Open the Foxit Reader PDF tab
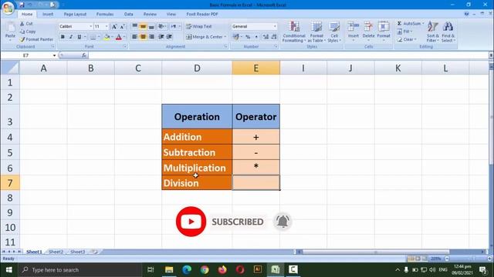The image size is (494, 277). point(202,14)
